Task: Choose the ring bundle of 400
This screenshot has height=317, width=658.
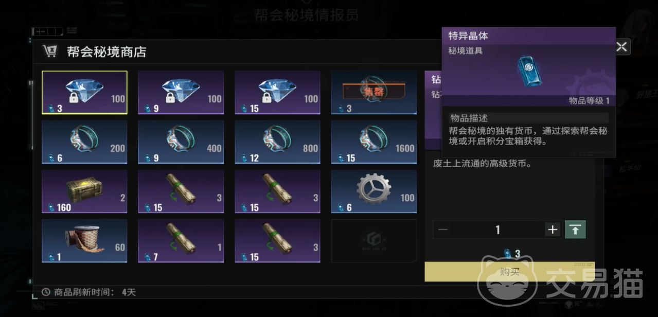Action: (181, 142)
